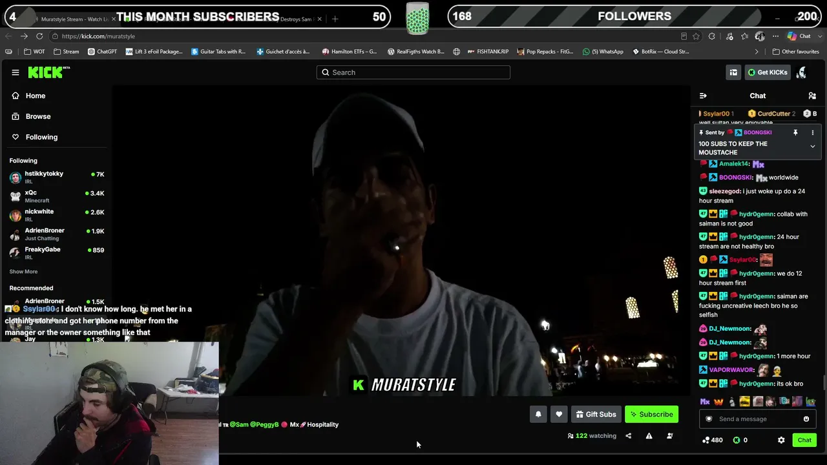
Task: Open xQc channel
Action: [57, 196]
